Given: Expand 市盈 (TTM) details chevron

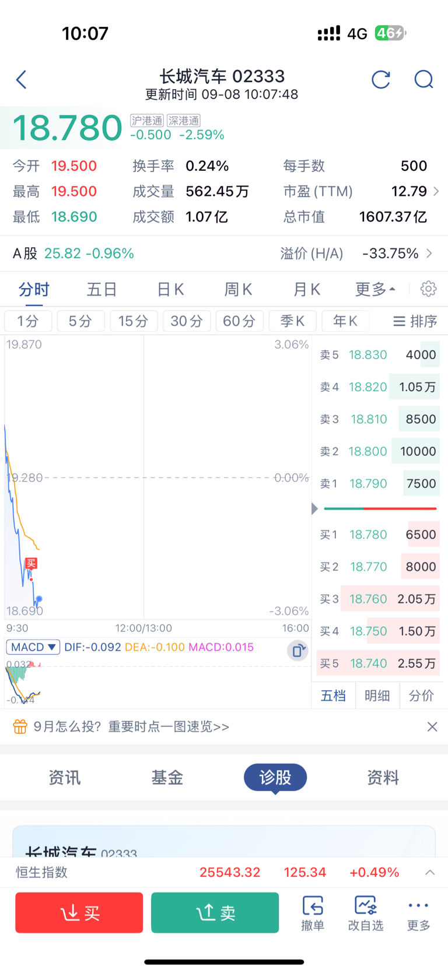Looking at the screenshot, I should pos(436,191).
